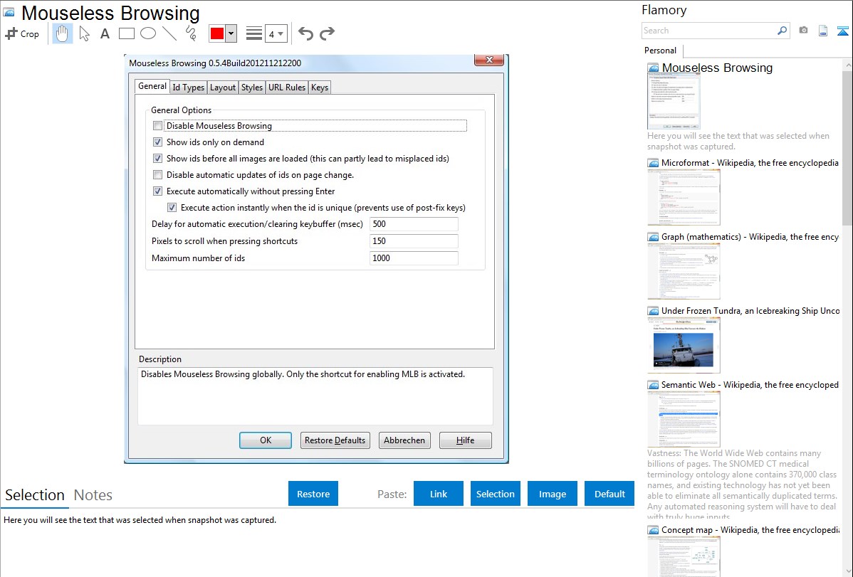Click the Flamory search magnifier icon

pyautogui.click(x=782, y=31)
